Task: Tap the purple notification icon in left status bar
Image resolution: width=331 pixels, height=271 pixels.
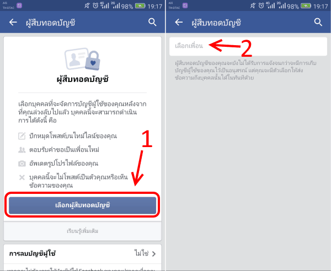Action: [x=19, y=6]
